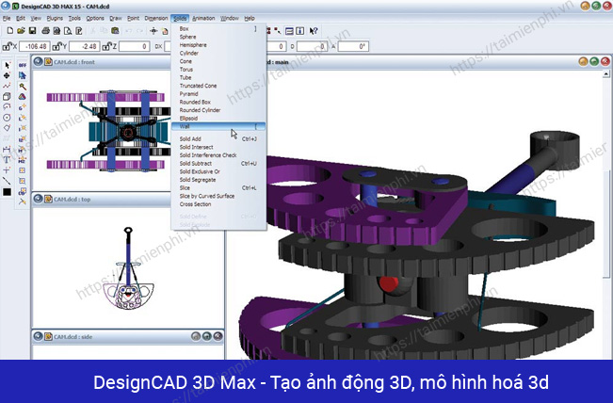Save the drawing with the floppy icon

[32, 30]
